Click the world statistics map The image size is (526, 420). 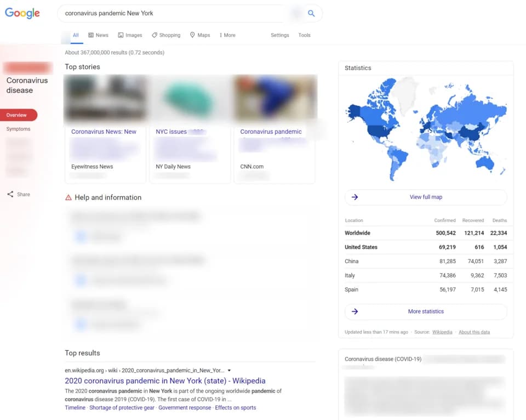click(426, 129)
